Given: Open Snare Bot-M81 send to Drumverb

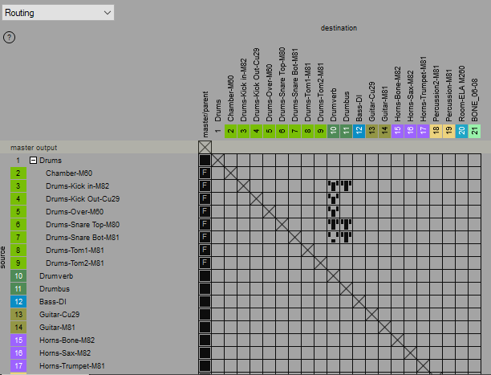Looking at the screenshot, I should click(333, 238).
